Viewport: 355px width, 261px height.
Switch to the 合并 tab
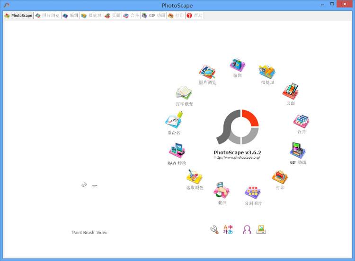(x=131, y=16)
